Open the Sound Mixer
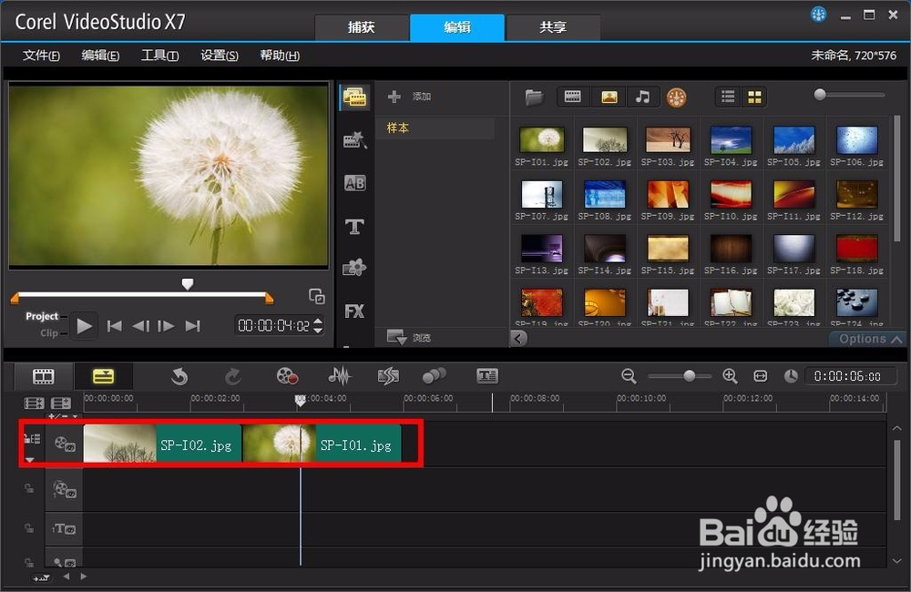This screenshot has width=911, height=592. (339, 376)
